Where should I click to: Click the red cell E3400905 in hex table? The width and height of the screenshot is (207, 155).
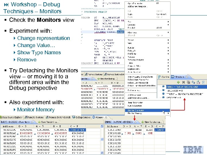[26, 133]
